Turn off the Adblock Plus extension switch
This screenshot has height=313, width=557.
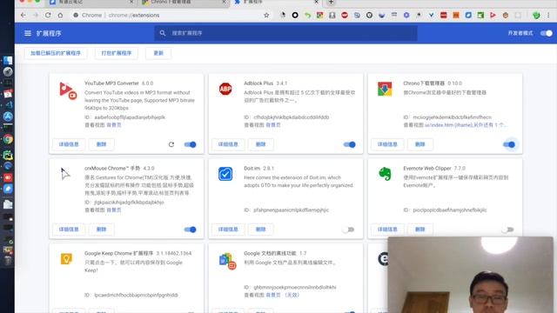[x=350, y=144]
